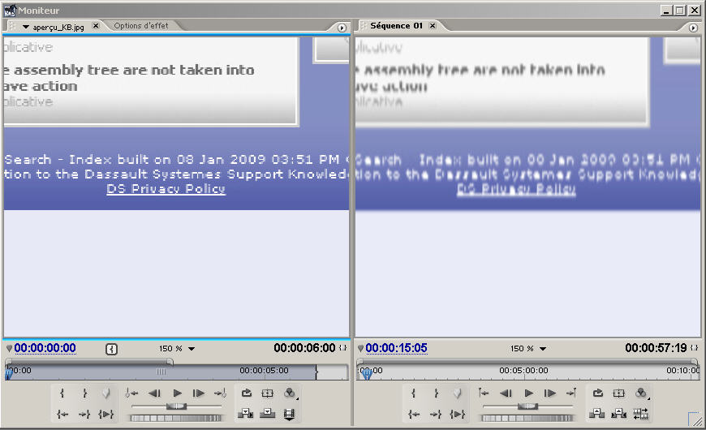Screen dimensions: 706x430
Task: Close the aperçu_KB.jpg tab
Action: pyautogui.click(x=96, y=26)
